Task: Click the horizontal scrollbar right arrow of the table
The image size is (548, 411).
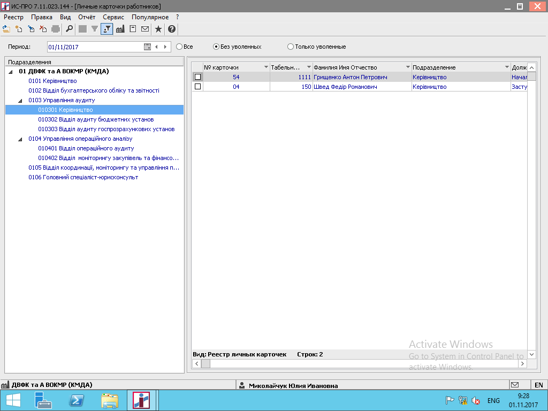Action: point(522,364)
